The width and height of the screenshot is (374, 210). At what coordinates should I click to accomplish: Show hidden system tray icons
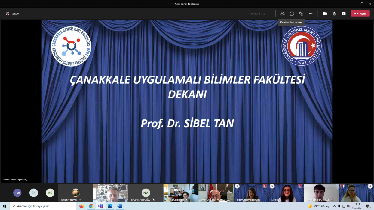pyautogui.click(x=334, y=206)
